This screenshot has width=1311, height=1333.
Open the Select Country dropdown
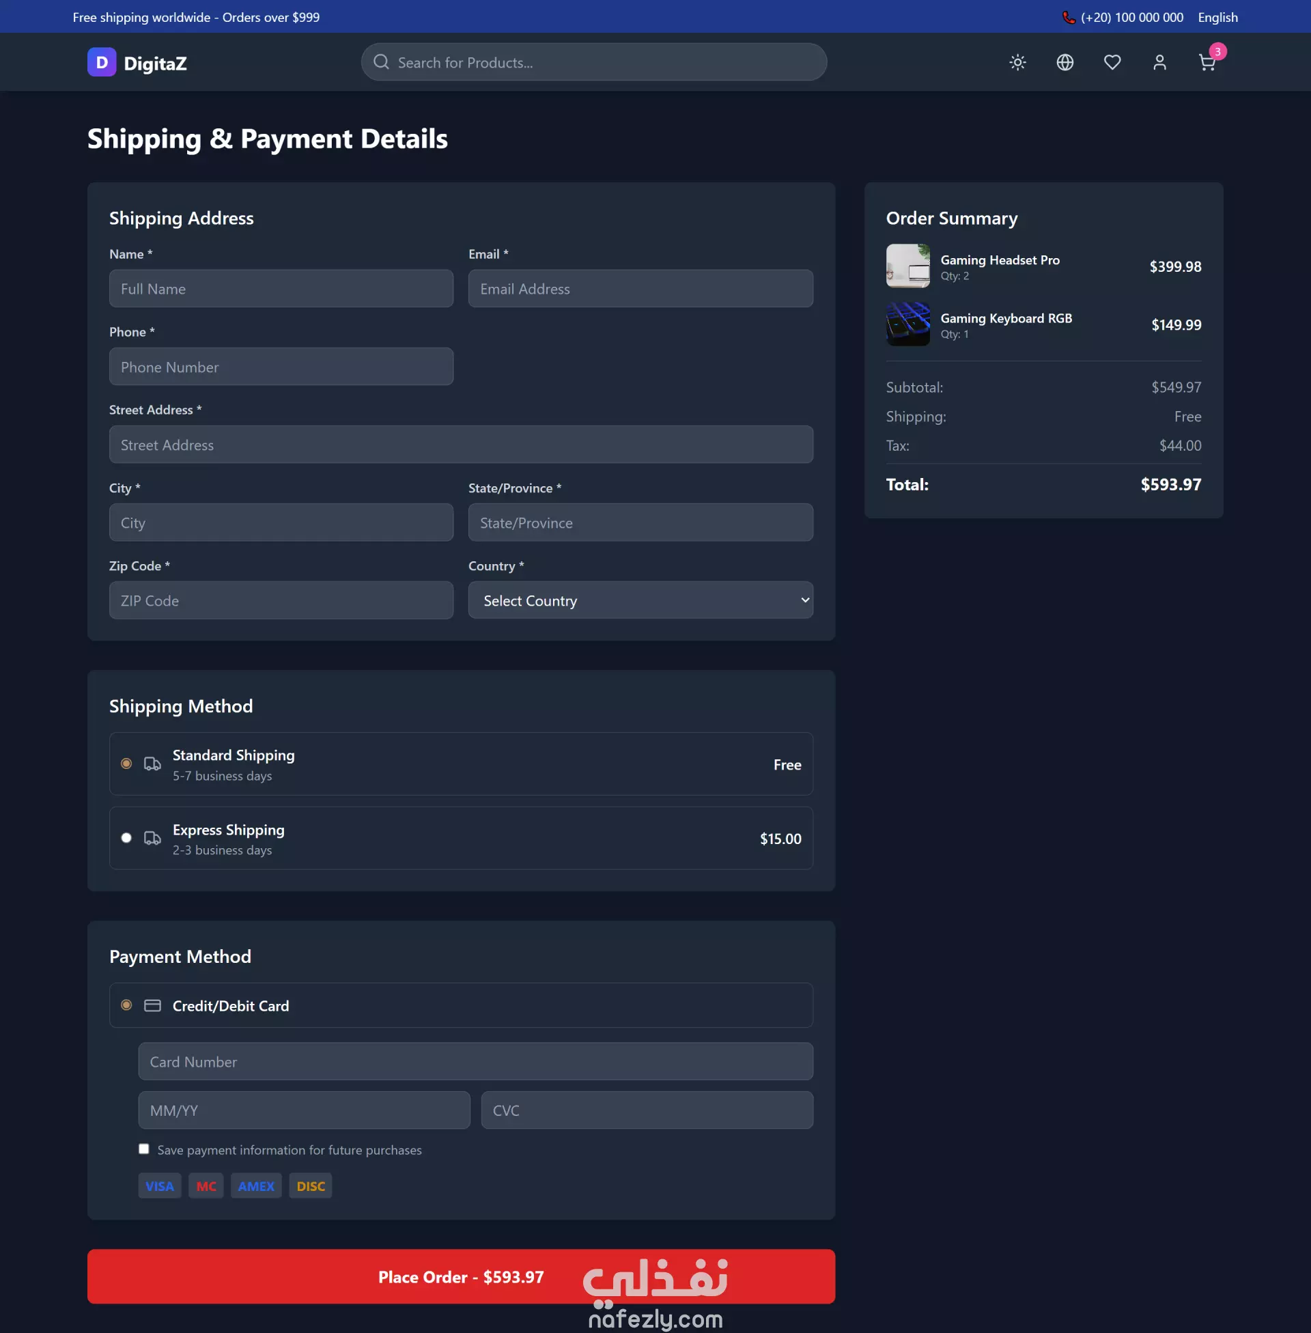(640, 600)
